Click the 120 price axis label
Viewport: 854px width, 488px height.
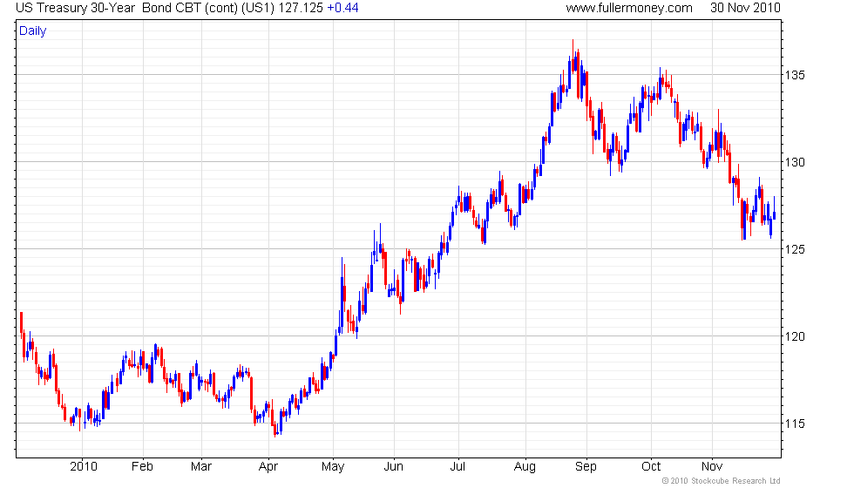coord(795,336)
